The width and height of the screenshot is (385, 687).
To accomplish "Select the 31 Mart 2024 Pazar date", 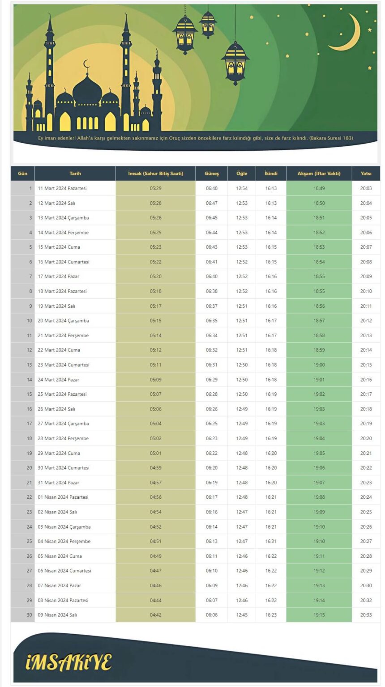I will point(59,482).
